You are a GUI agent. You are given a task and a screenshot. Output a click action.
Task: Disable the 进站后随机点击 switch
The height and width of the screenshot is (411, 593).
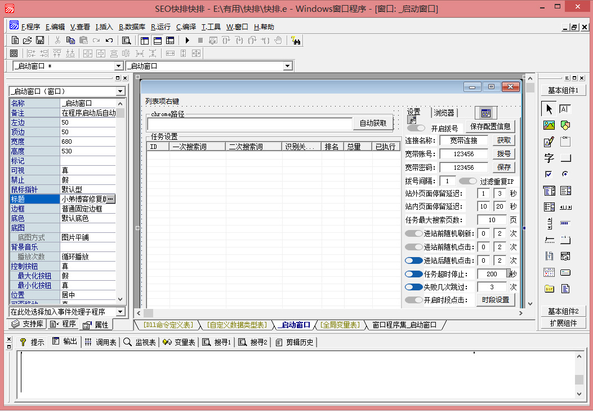click(414, 260)
